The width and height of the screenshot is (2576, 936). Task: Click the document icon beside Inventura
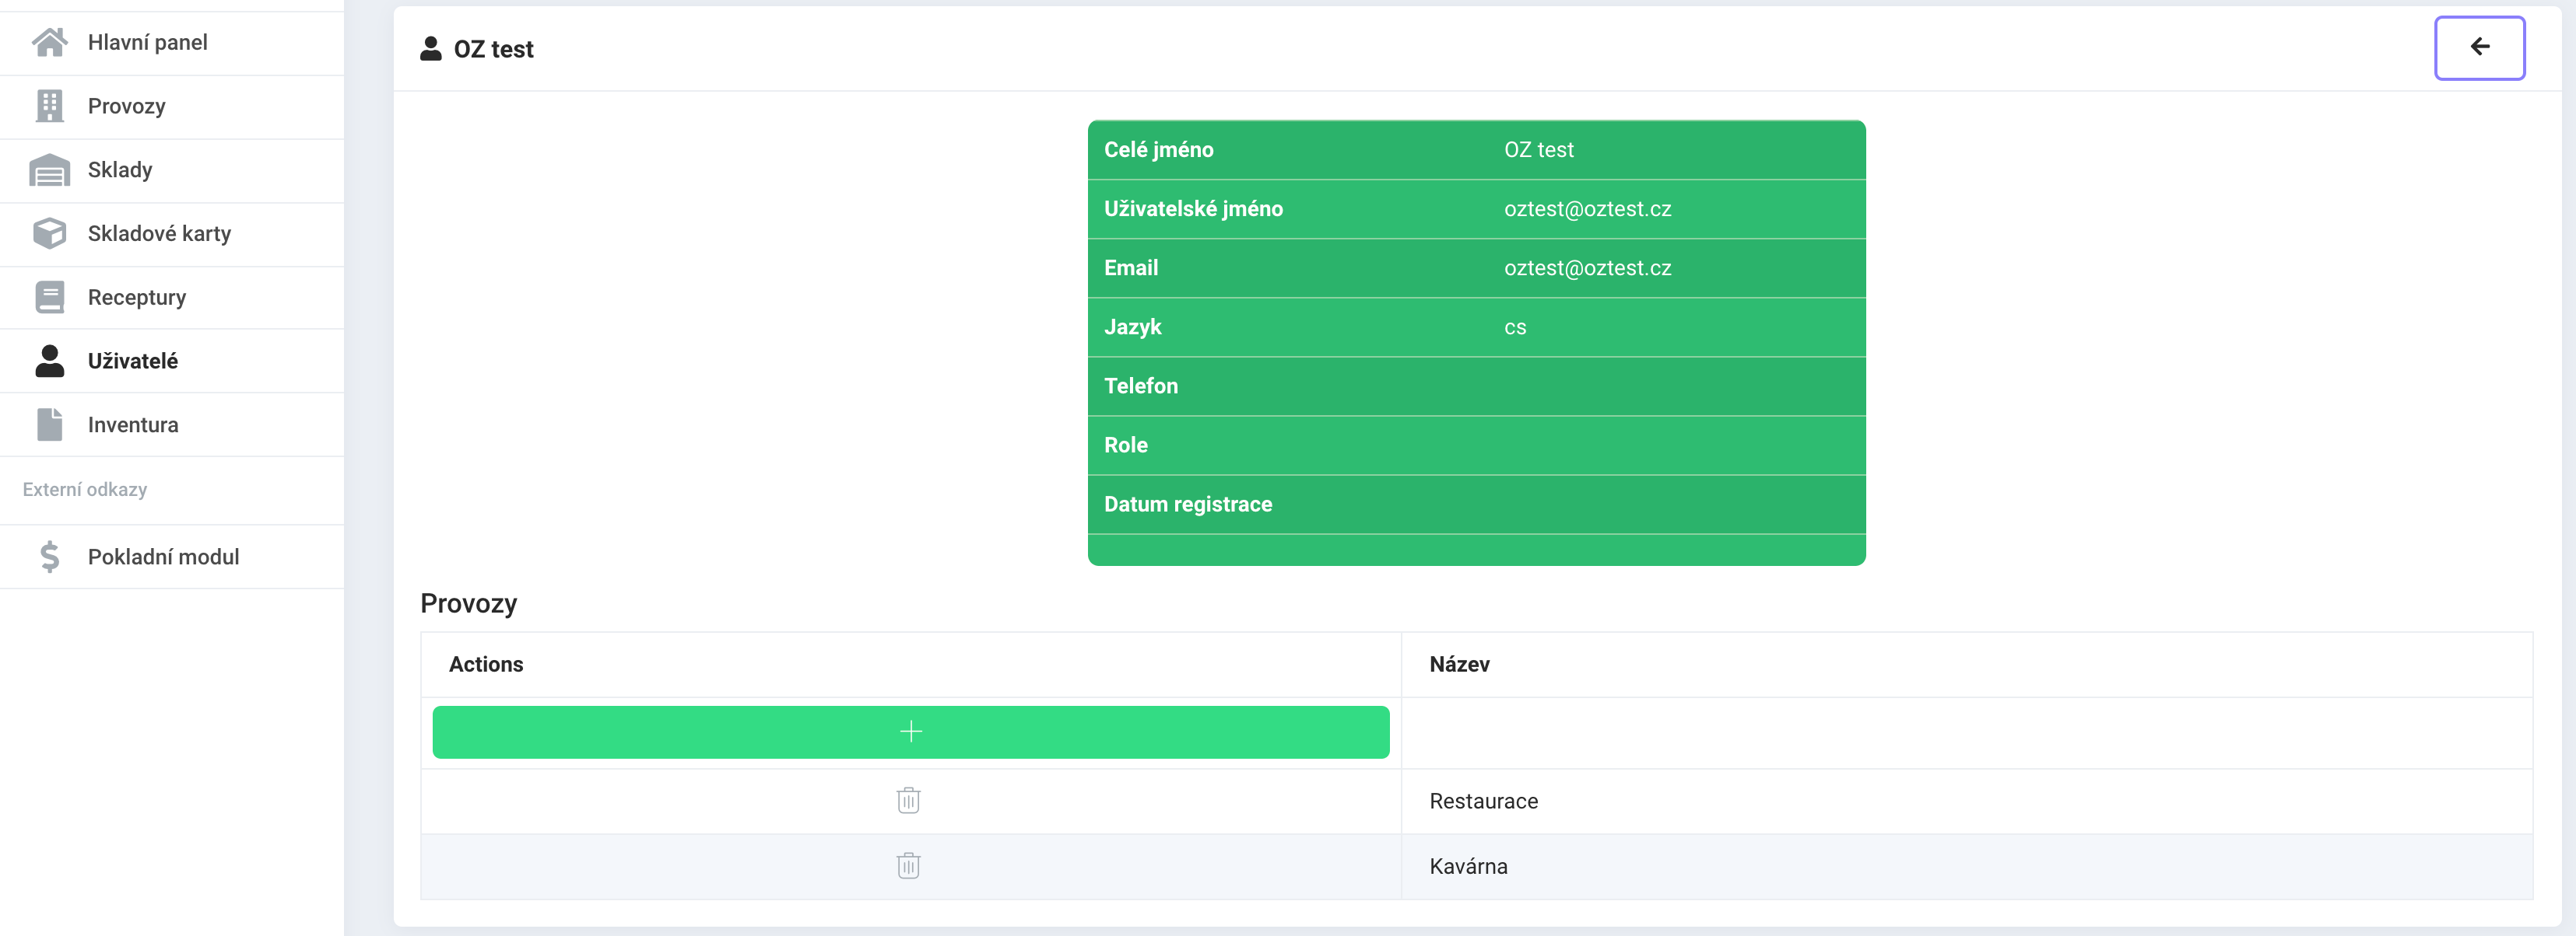[x=49, y=424]
